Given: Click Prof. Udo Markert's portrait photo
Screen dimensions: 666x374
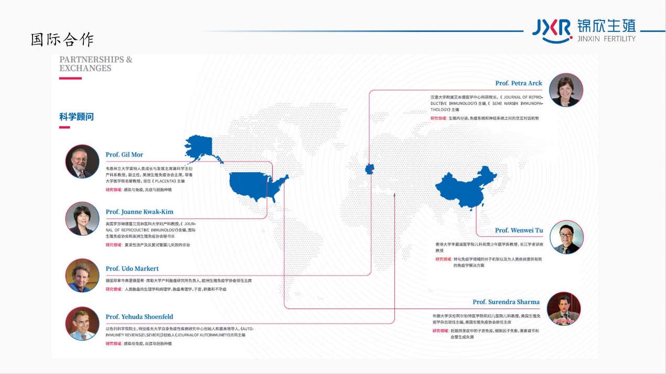Looking at the screenshot, I should pos(82,275).
